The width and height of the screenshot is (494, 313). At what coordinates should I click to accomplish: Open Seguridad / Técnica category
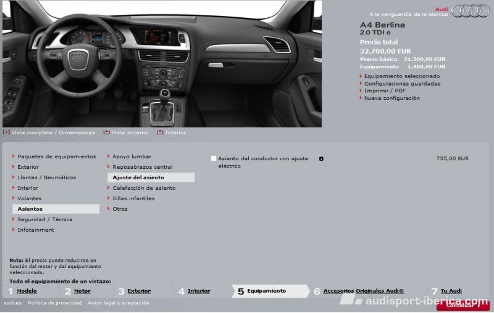pos(44,219)
